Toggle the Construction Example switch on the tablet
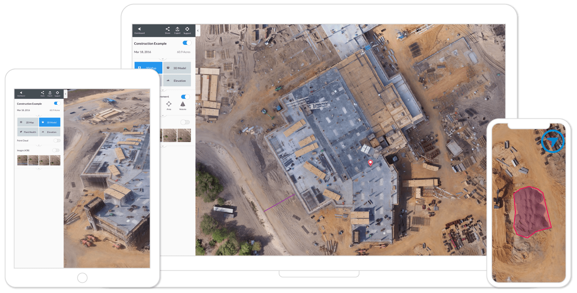Screen dimensions: 577x293 [57, 103]
